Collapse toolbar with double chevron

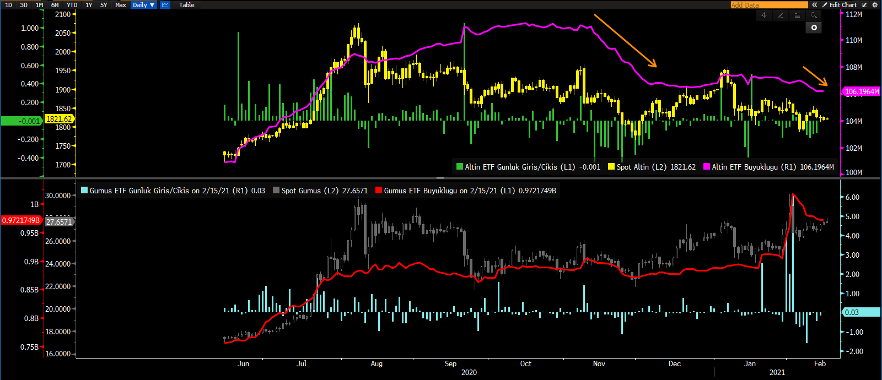pos(815,5)
